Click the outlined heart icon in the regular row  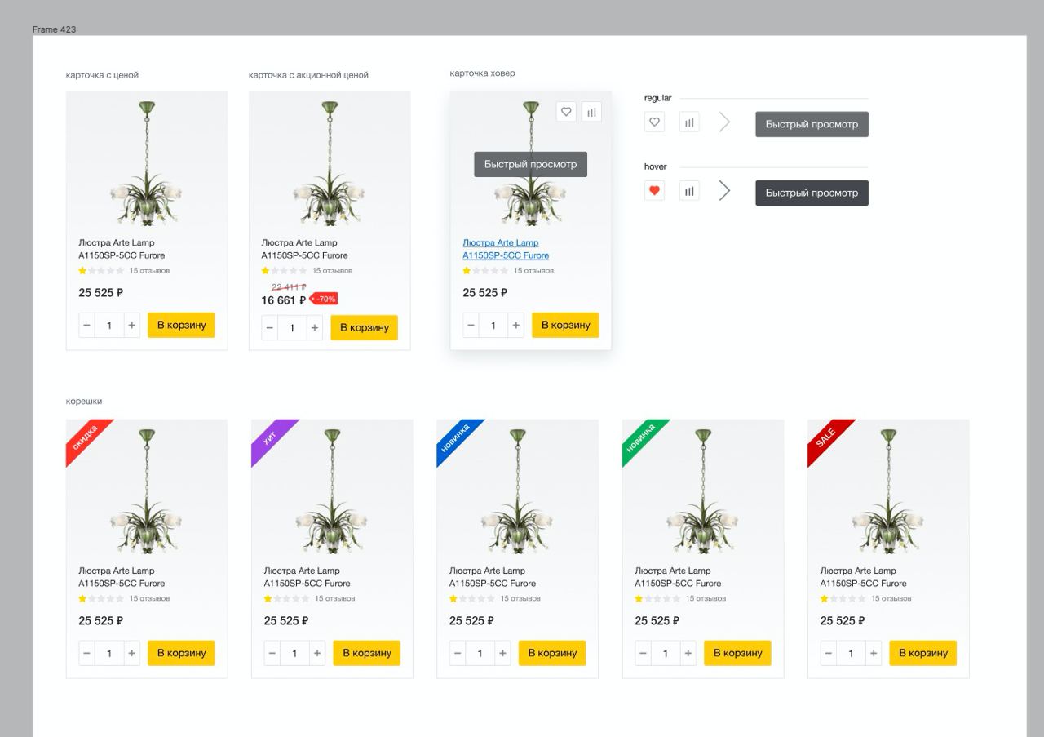[x=654, y=122]
